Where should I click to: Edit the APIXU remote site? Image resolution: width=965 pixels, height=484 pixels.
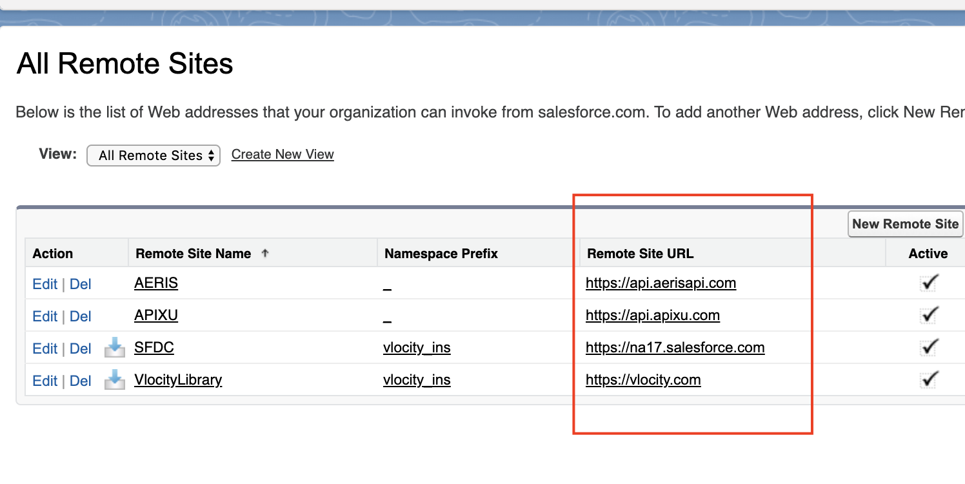(45, 316)
